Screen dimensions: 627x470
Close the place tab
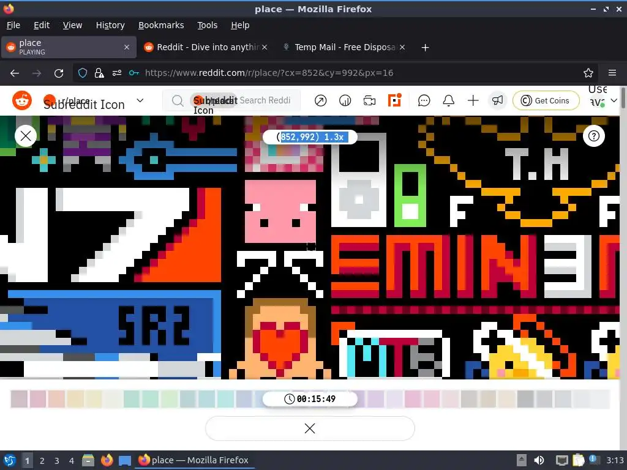(127, 47)
